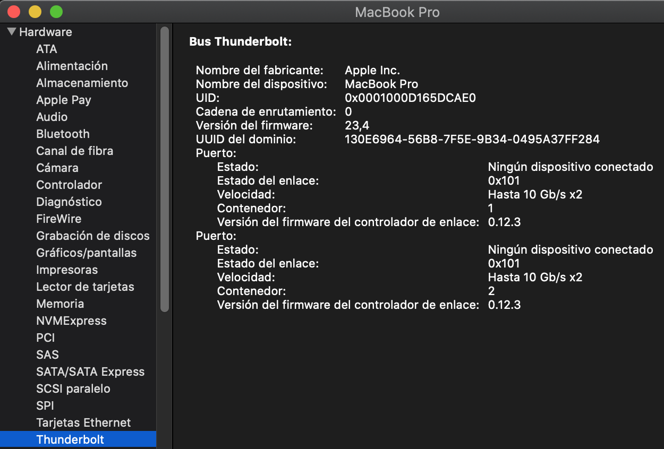The height and width of the screenshot is (449, 664).
Task: Choose Apple Pay in the sidebar
Action: point(64,100)
